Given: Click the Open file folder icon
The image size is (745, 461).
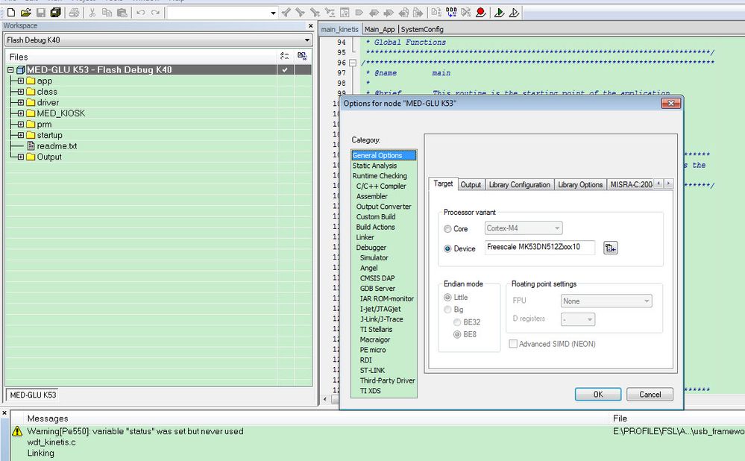Looking at the screenshot, I should (26, 13).
